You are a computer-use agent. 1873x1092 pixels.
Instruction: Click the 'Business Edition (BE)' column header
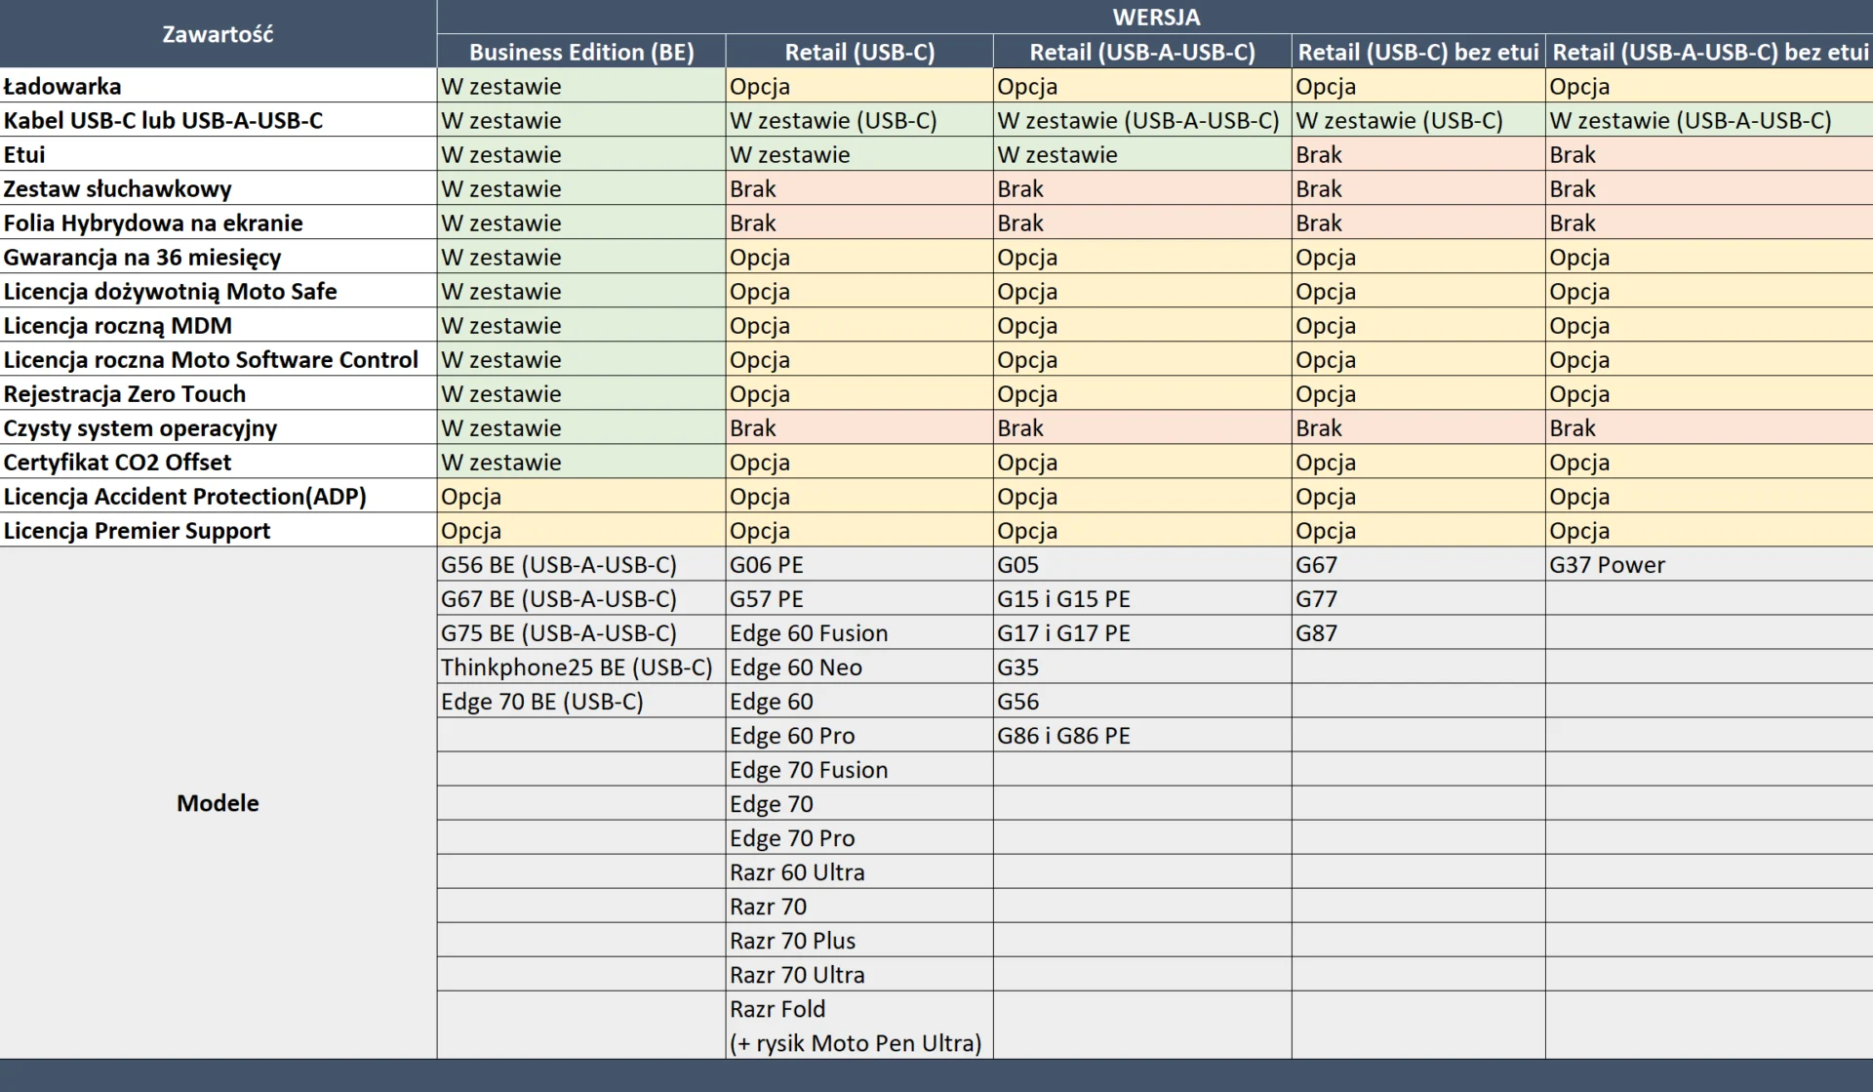[581, 52]
